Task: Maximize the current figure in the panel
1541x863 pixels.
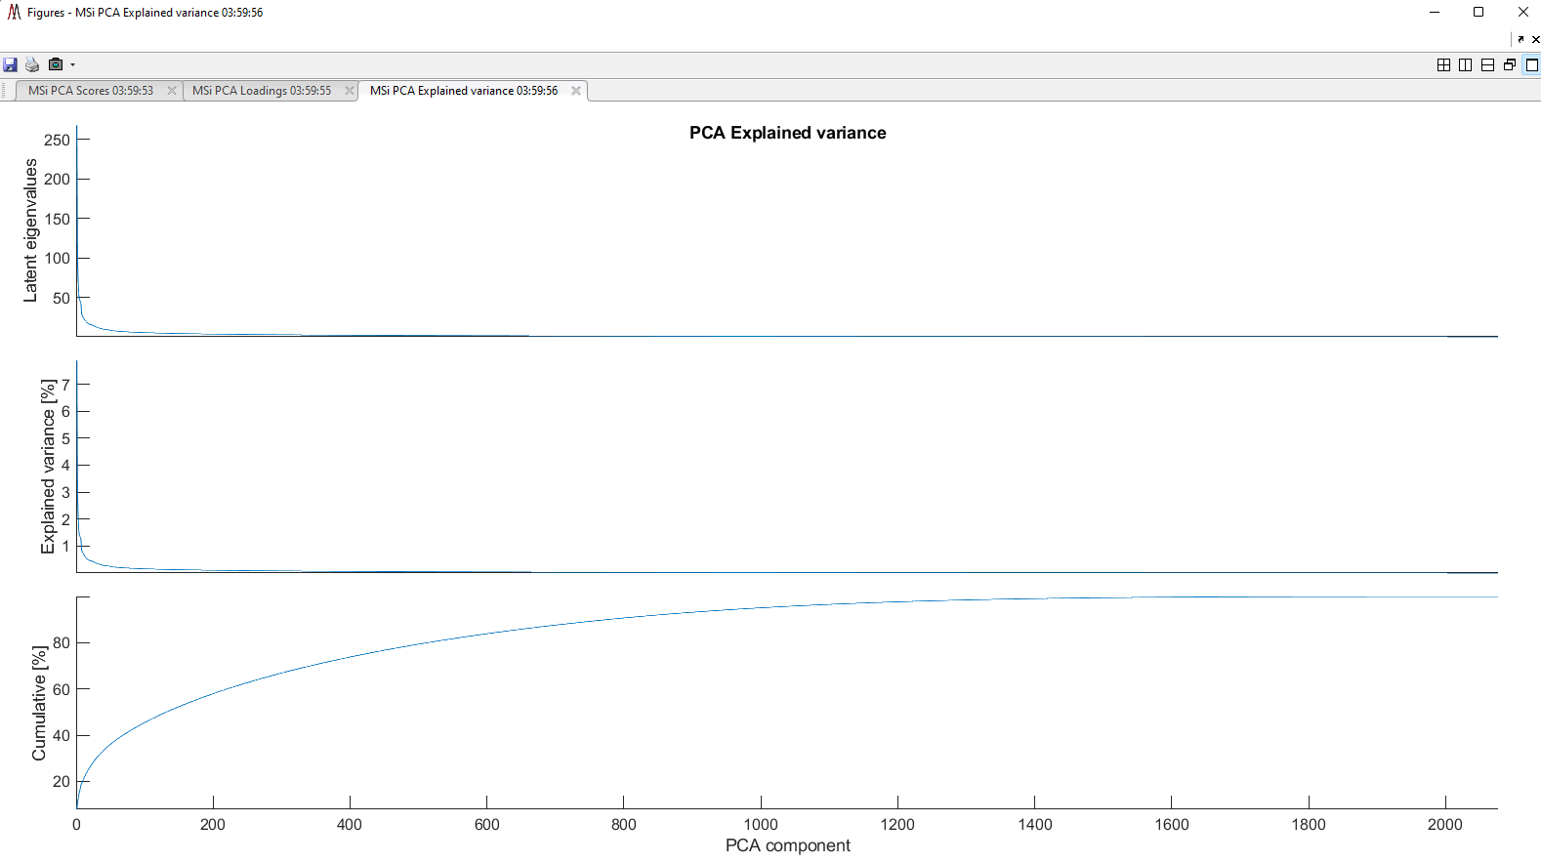Action: [x=1532, y=64]
